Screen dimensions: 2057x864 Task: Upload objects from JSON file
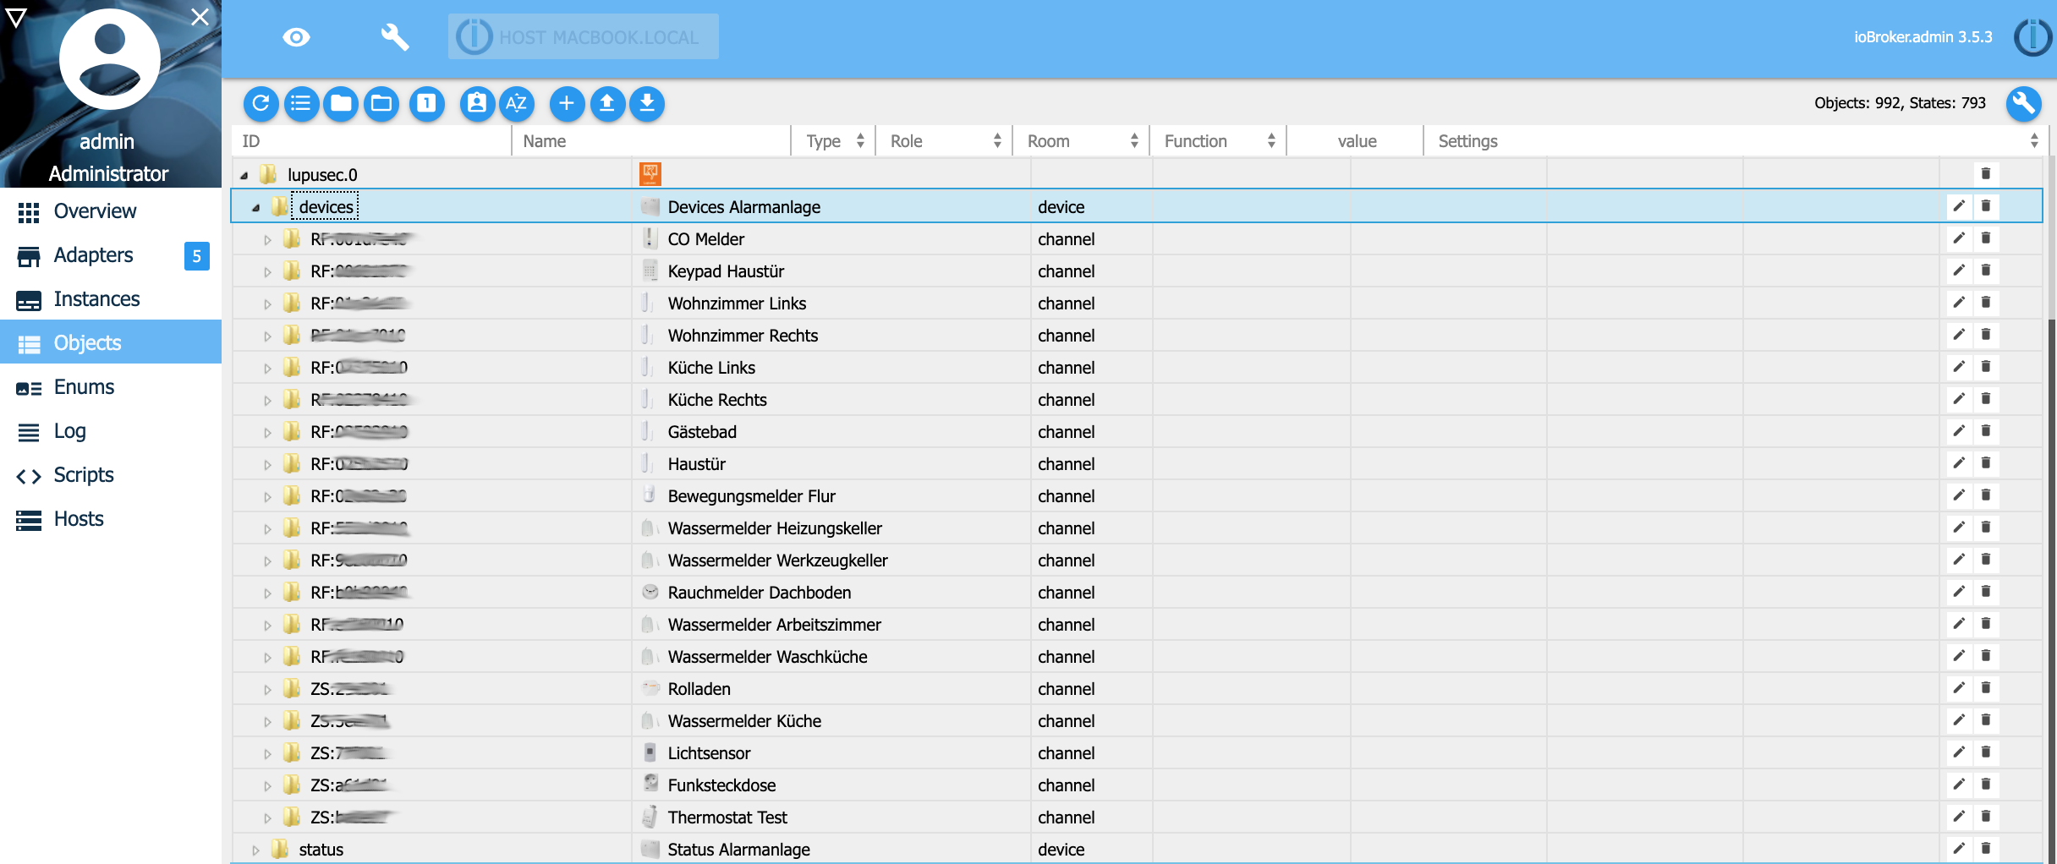pos(607,103)
